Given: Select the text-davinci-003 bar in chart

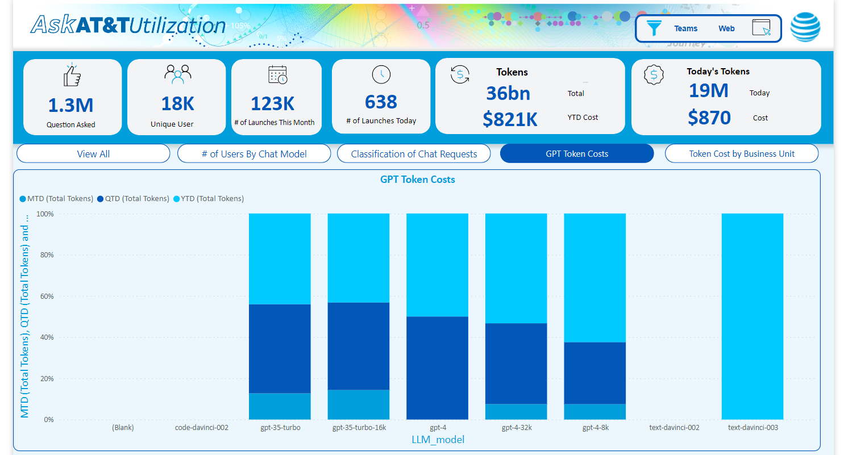Looking at the screenshot, I should [752, 316].
